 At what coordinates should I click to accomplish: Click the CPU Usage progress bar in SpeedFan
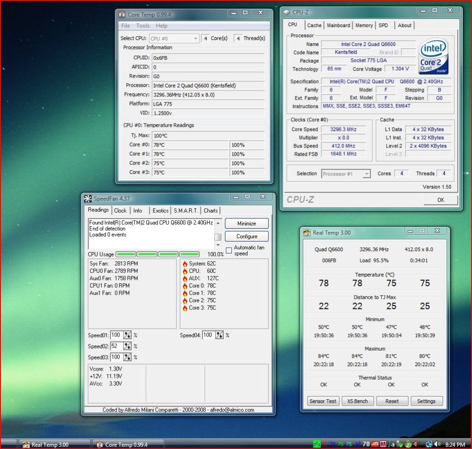point(158,254)
